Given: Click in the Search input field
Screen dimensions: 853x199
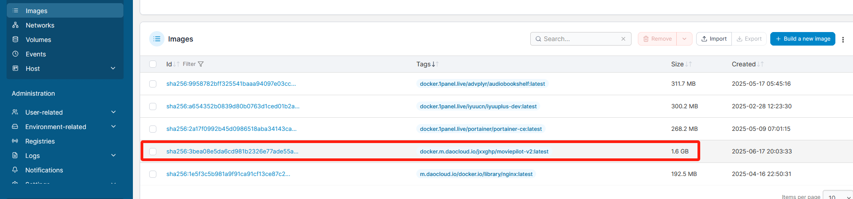Looking at the screenshot, I should click(x=581, y=39).
